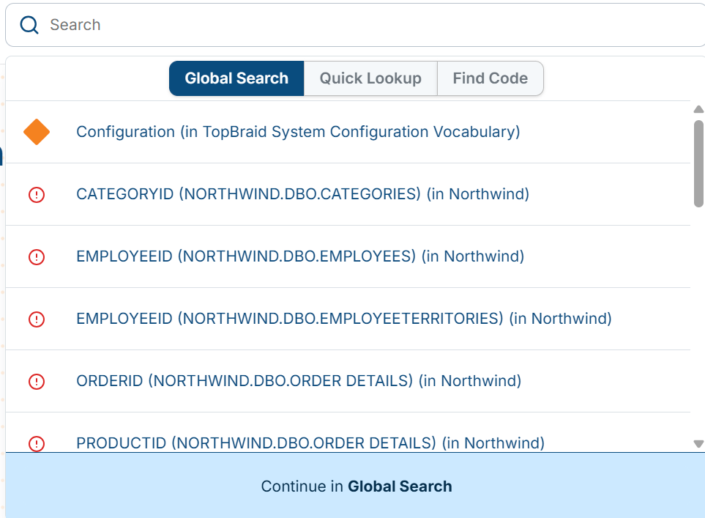Click the alert icon beside PRODUCTID

coord(37,444)
